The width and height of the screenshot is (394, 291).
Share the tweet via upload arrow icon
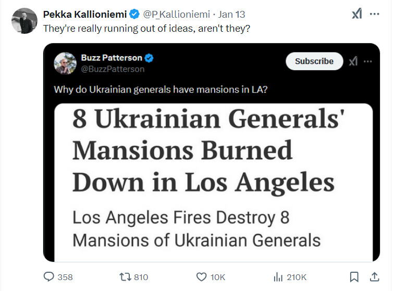[x=374, y=277]
